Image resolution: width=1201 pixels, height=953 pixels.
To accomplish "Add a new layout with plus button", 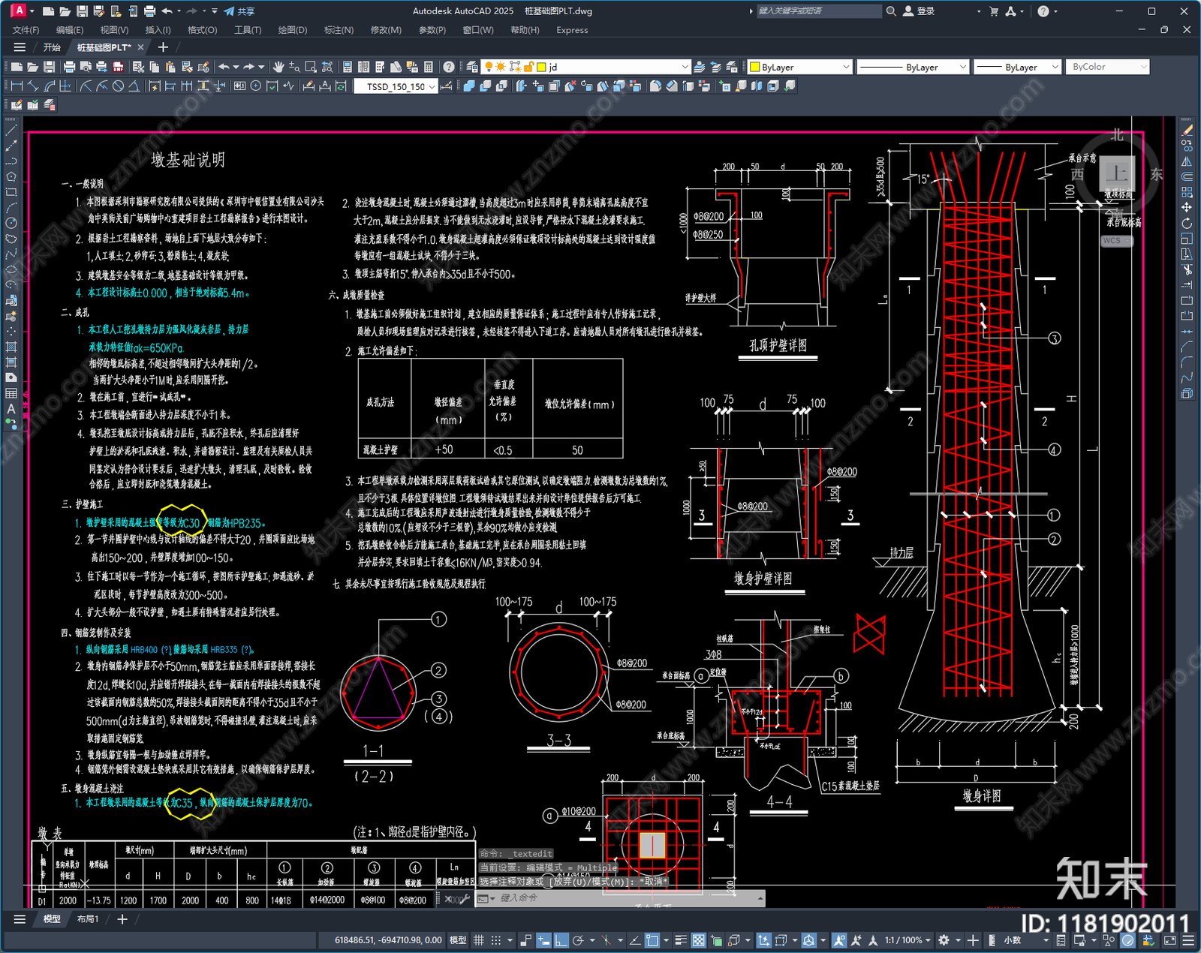I will [122, 919].
